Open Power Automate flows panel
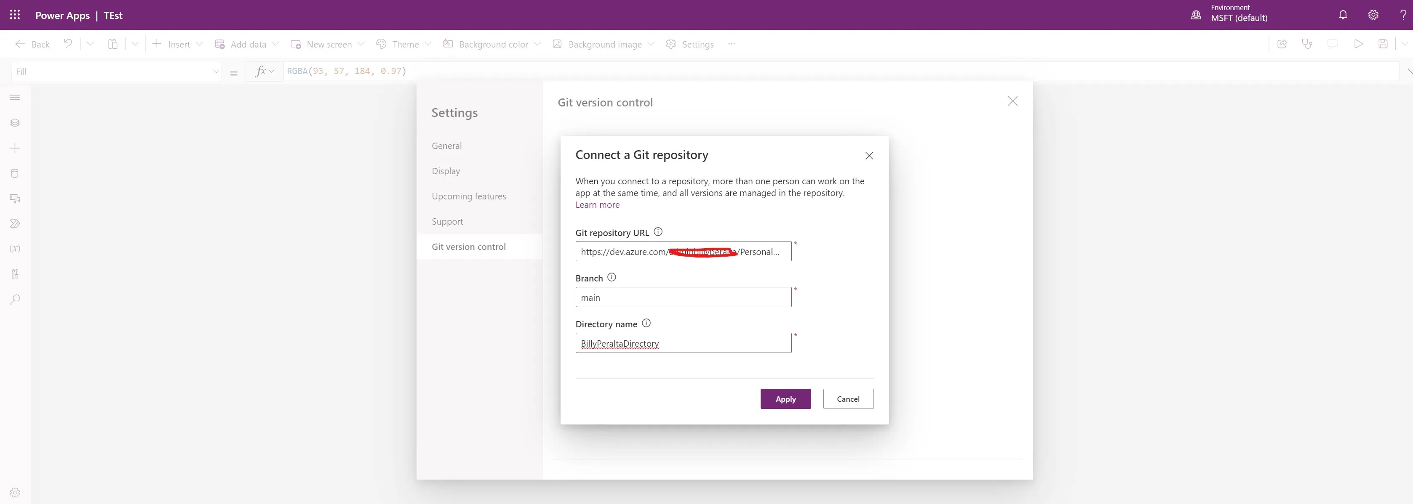The width and height of the screenshot is (1413, 504). click(x=15, y=223)
